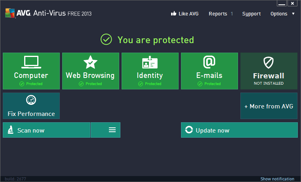Open the scan options hamburger menu
The height and width of the screenshot is (182, 301).
[112, 130]
